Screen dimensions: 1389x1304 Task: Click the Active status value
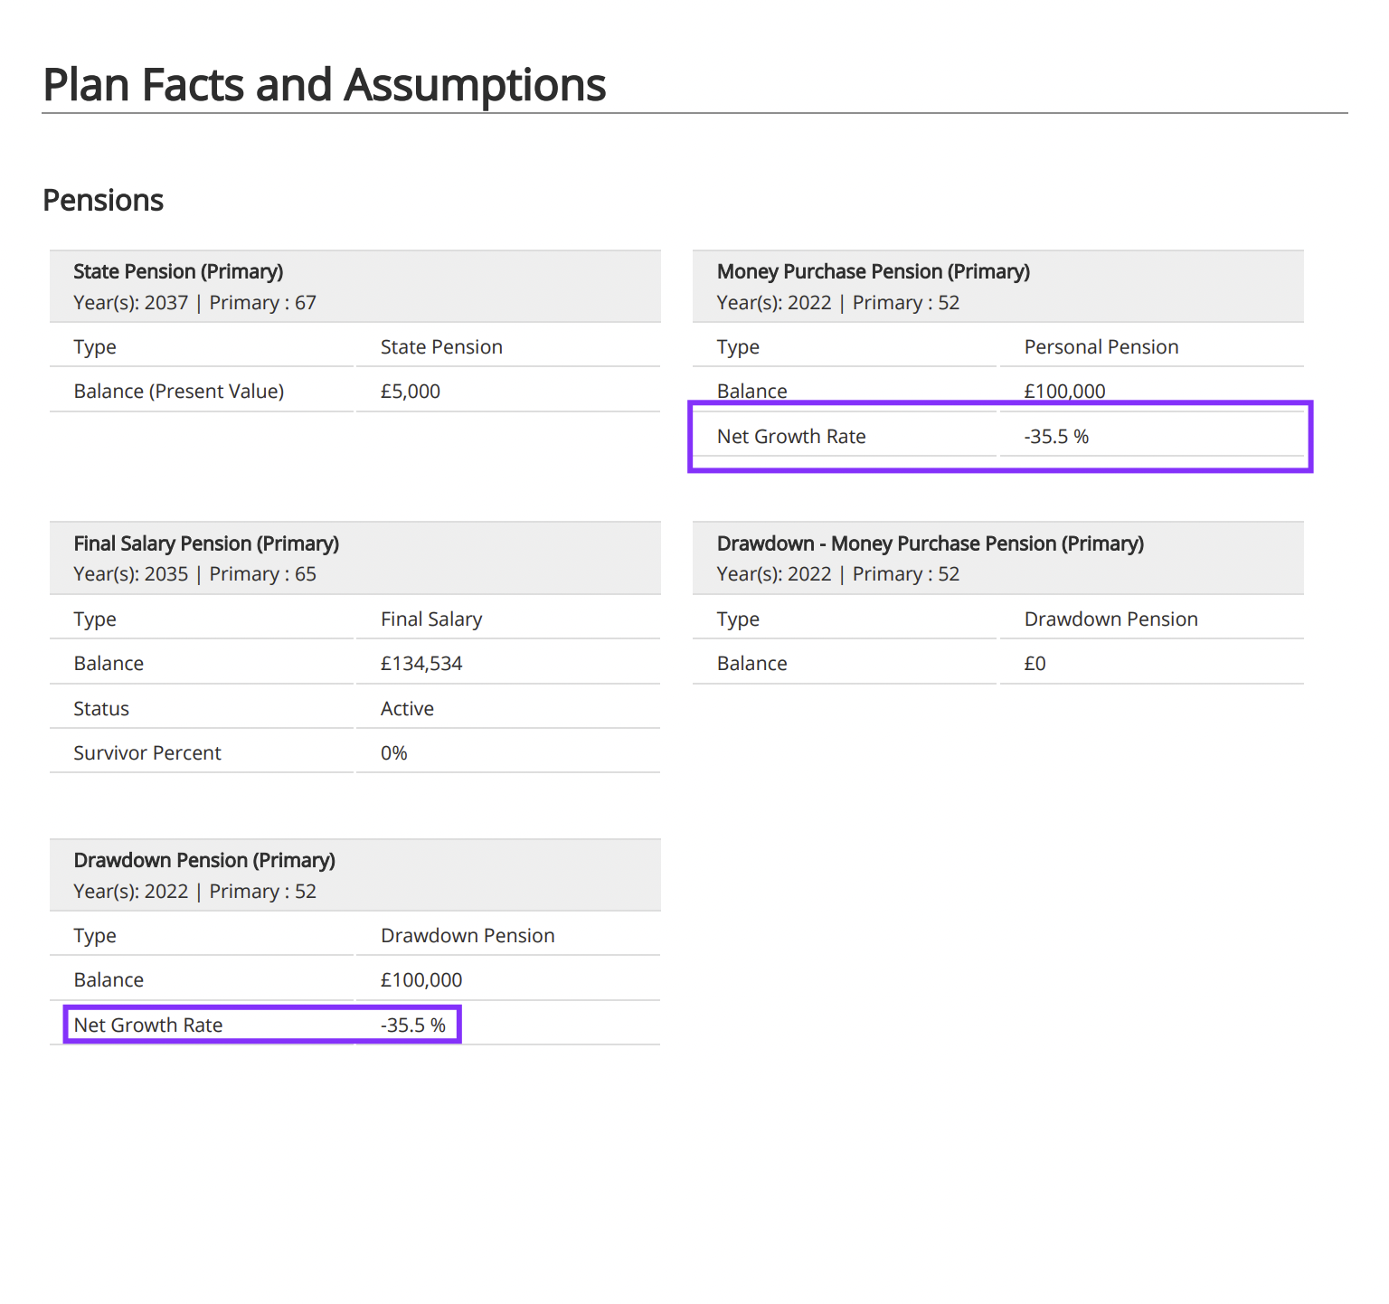click(x=407, y=709)
